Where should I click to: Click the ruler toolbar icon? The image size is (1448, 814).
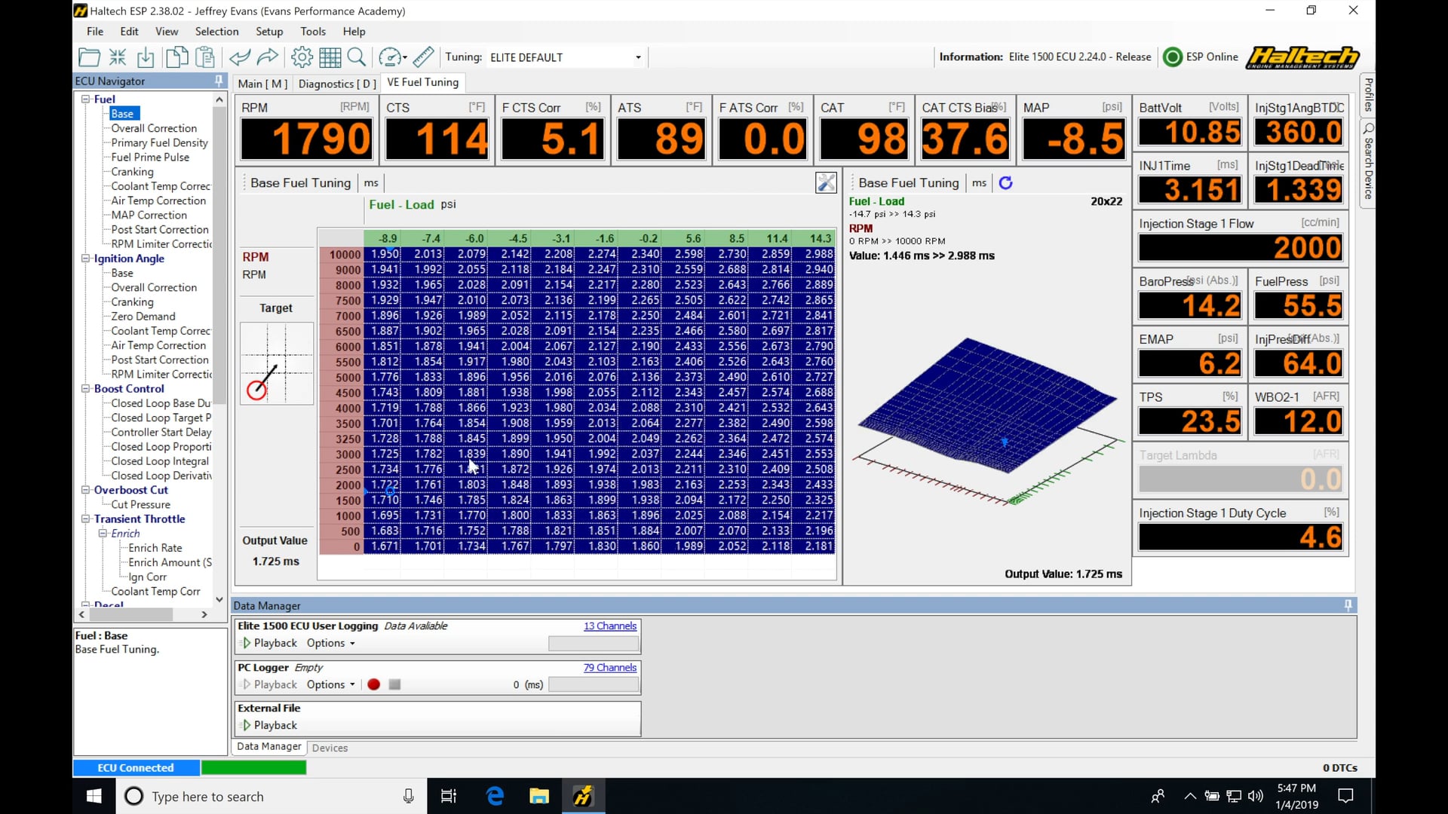(x=423, y=57)
